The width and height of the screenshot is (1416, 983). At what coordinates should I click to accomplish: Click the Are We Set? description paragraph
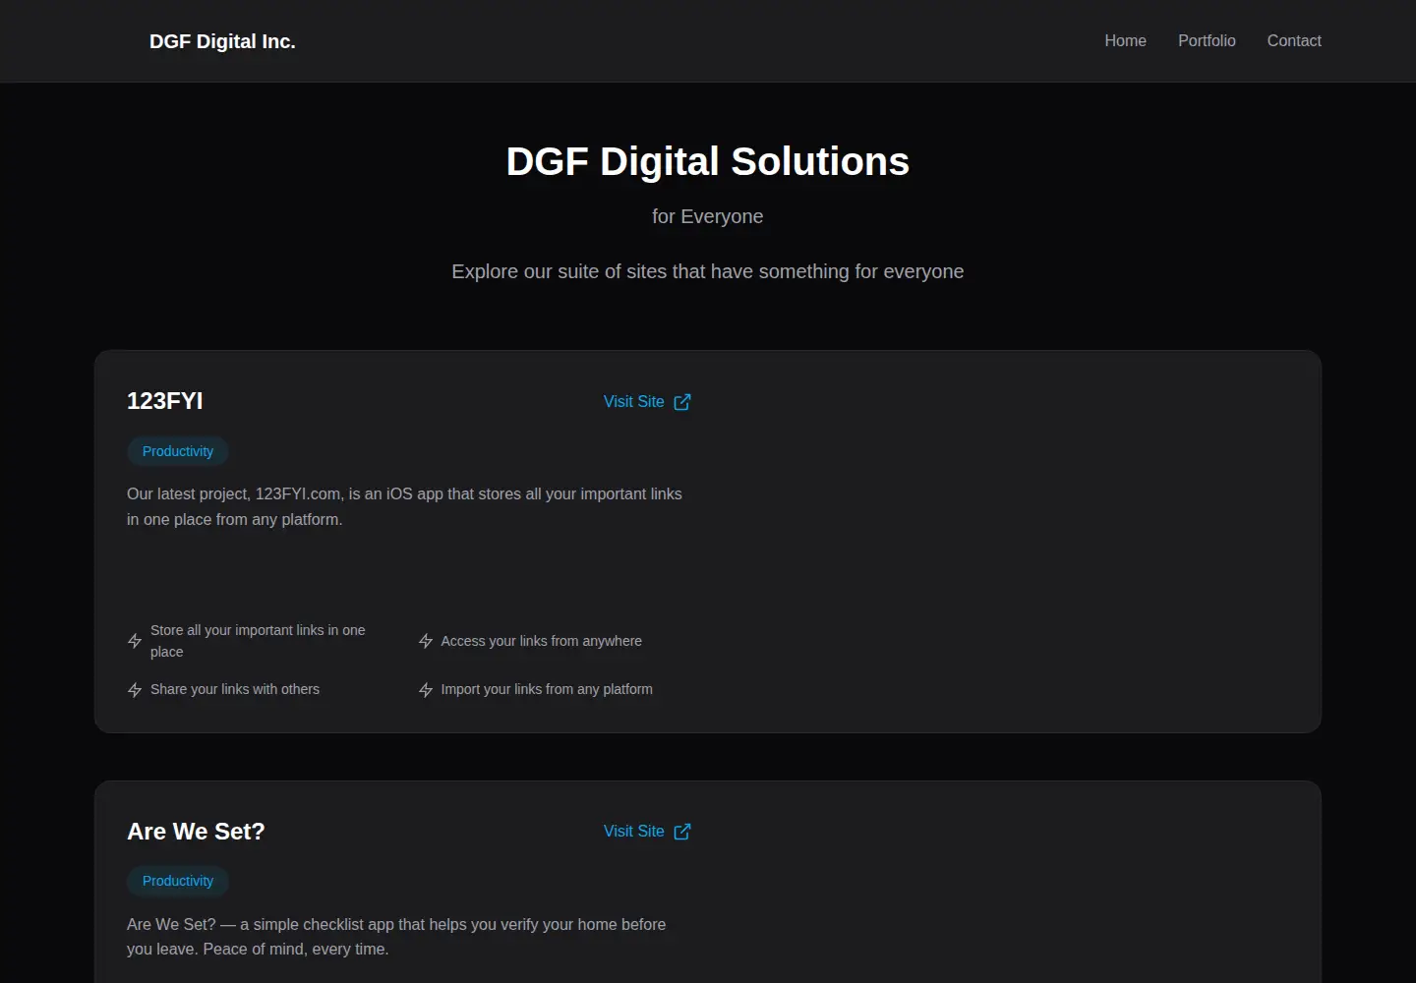tap(396, 937)
